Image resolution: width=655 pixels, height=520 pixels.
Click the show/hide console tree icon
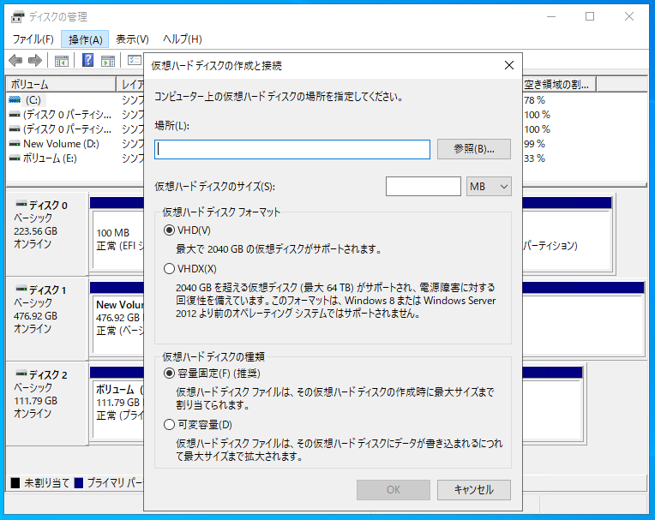[x=62, y=60]
